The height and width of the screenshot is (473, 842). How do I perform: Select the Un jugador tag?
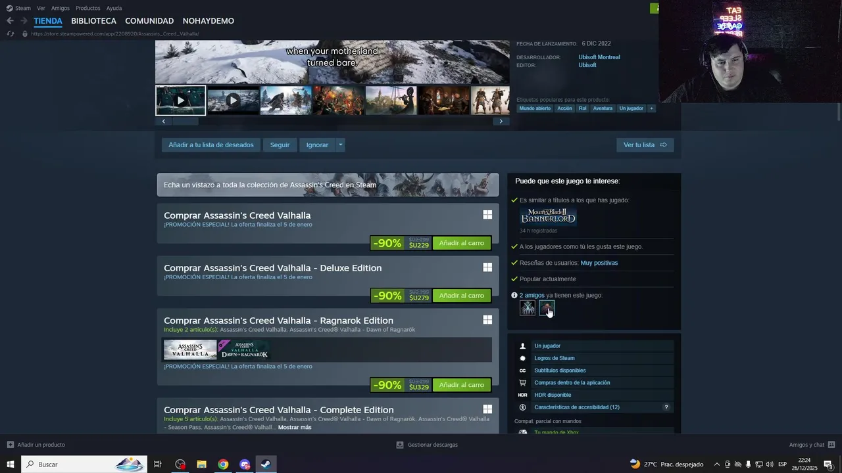click(x=631, y=108)
